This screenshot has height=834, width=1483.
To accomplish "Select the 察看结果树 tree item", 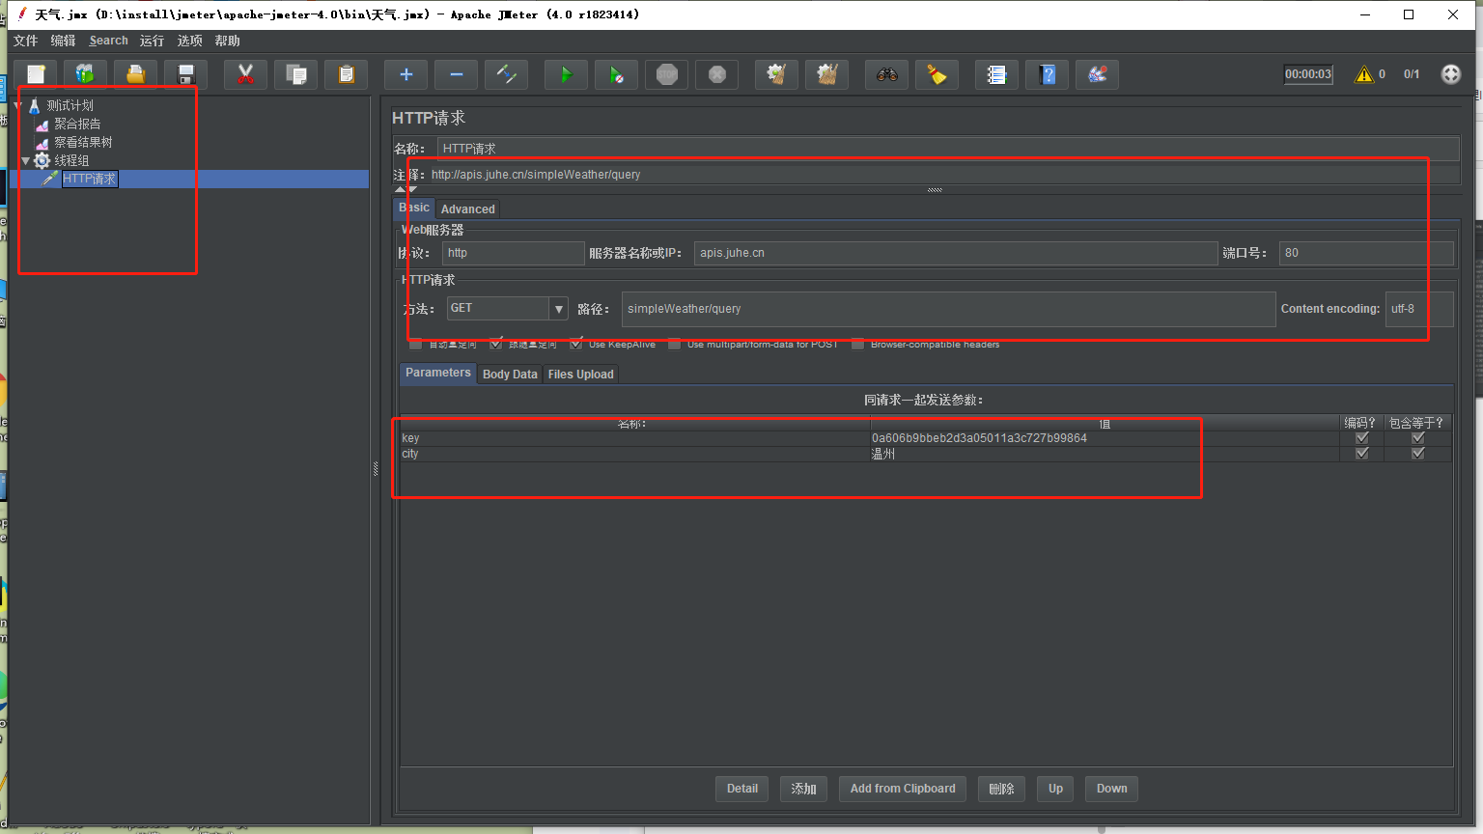I will 83,143.
